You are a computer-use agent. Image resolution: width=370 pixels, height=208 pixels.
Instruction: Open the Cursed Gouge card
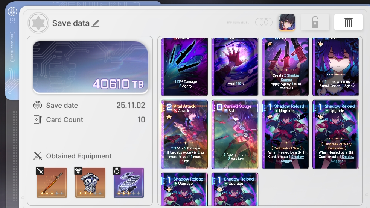[235, 134]
